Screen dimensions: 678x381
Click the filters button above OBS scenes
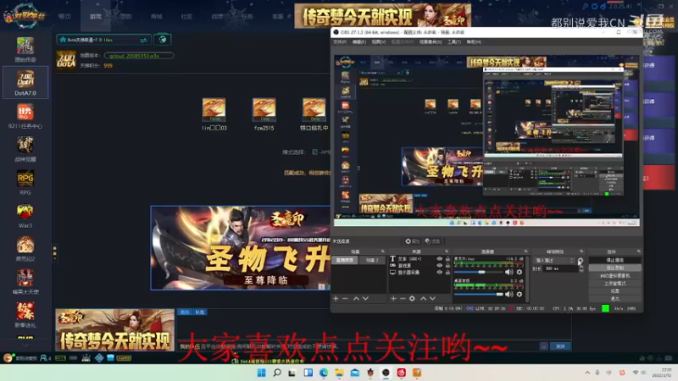432,241
